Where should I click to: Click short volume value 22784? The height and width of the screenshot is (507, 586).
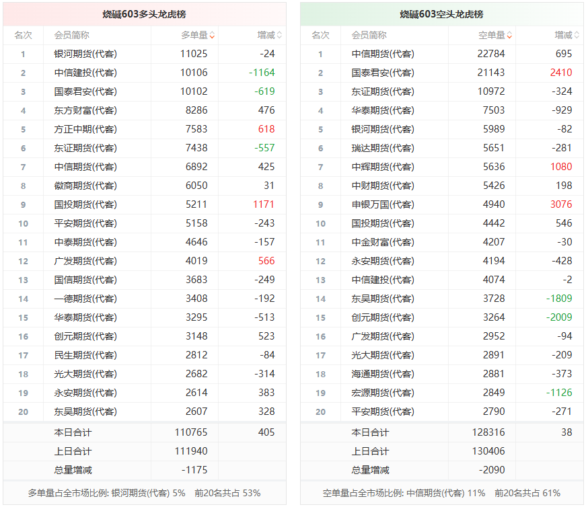tap(491, 54)
